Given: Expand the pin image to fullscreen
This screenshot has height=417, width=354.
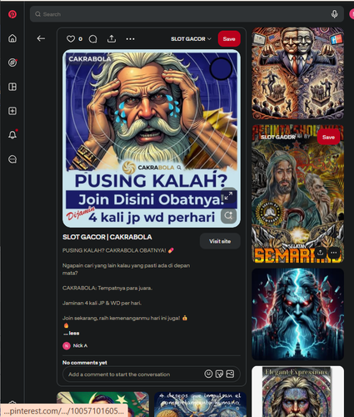Looking at the screenshot, I should (228, 196).
